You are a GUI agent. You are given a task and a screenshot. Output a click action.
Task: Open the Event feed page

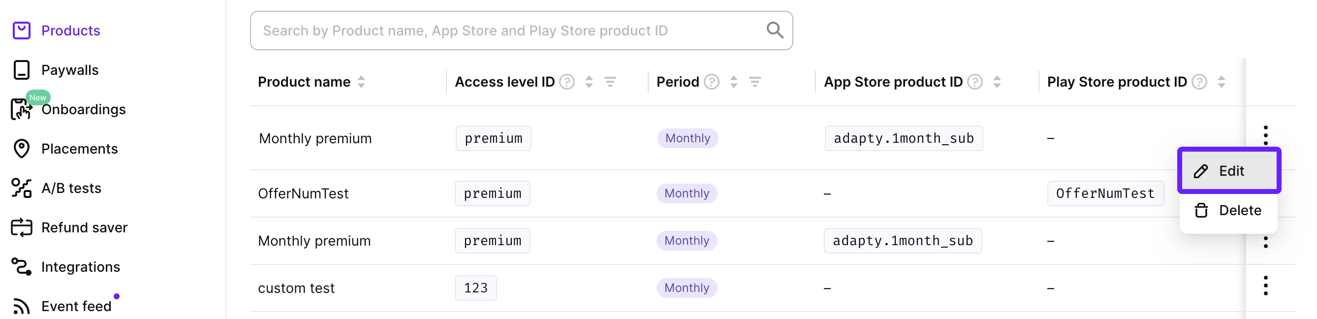tap(76, 306)
